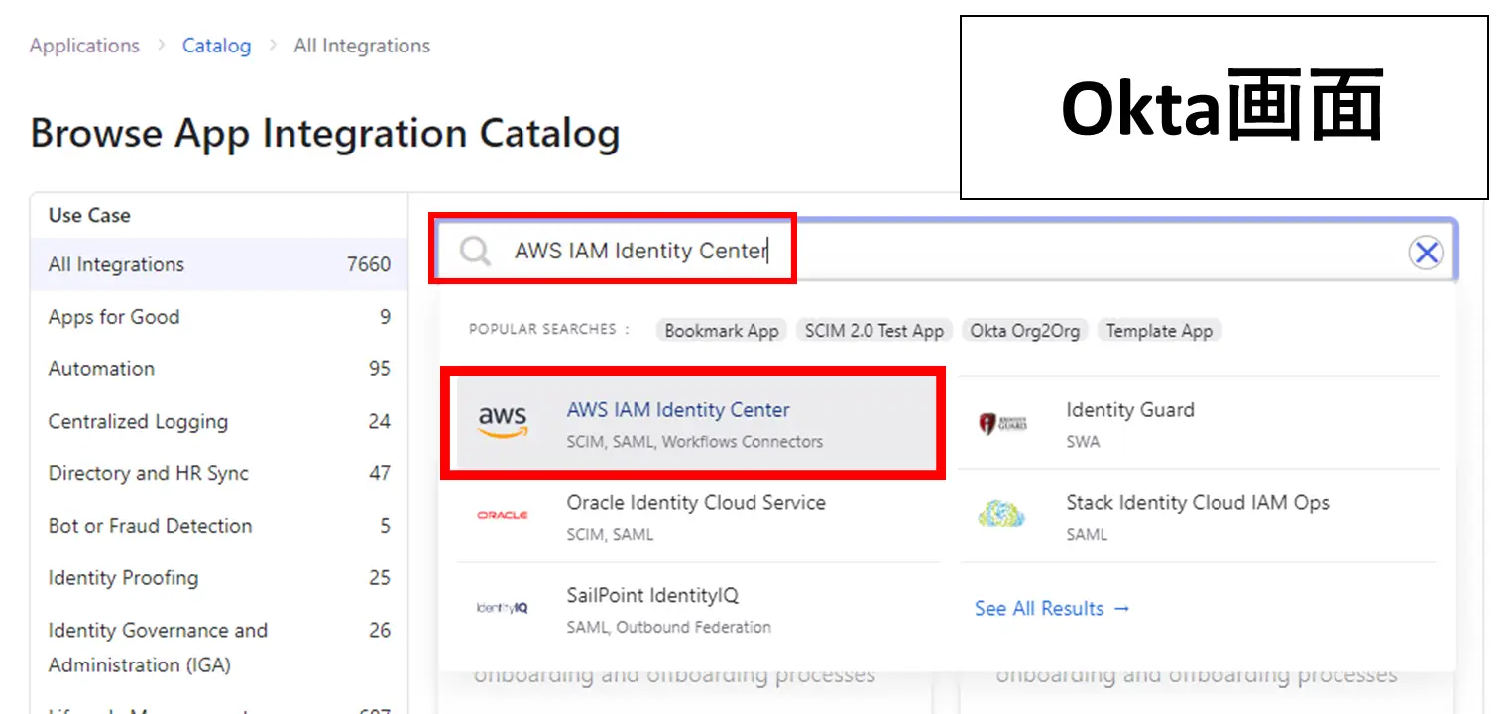Click See All Results link
1509x714 pixels.
pos(1052,608)
